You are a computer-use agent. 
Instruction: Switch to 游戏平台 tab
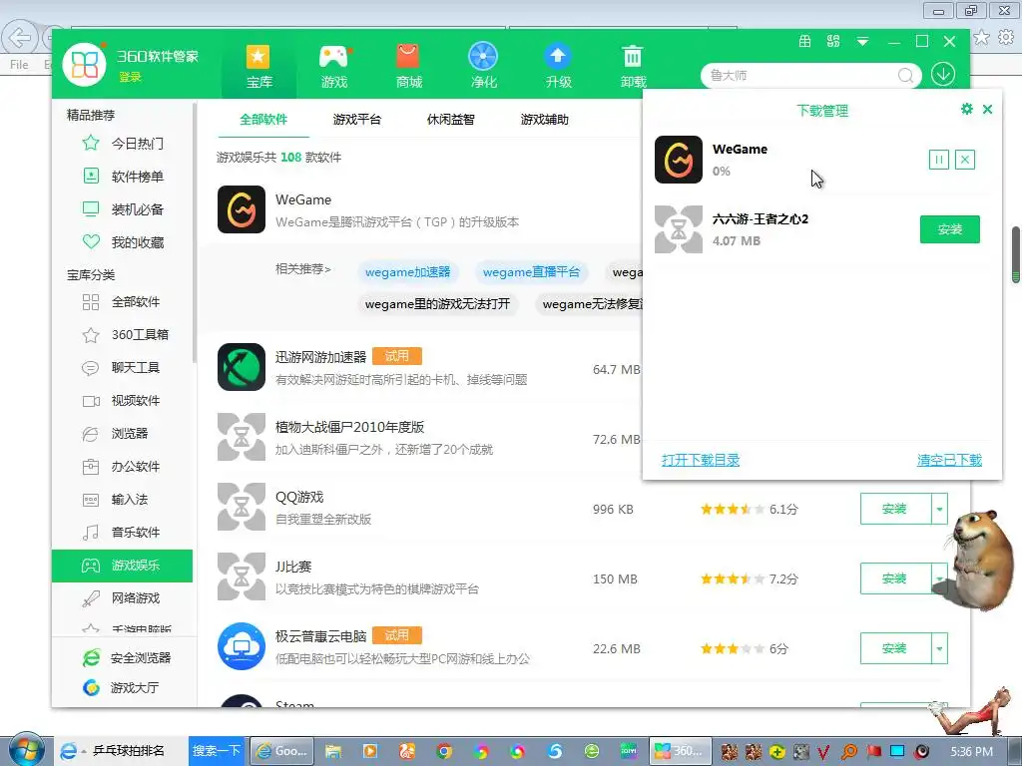pos(356,120)
